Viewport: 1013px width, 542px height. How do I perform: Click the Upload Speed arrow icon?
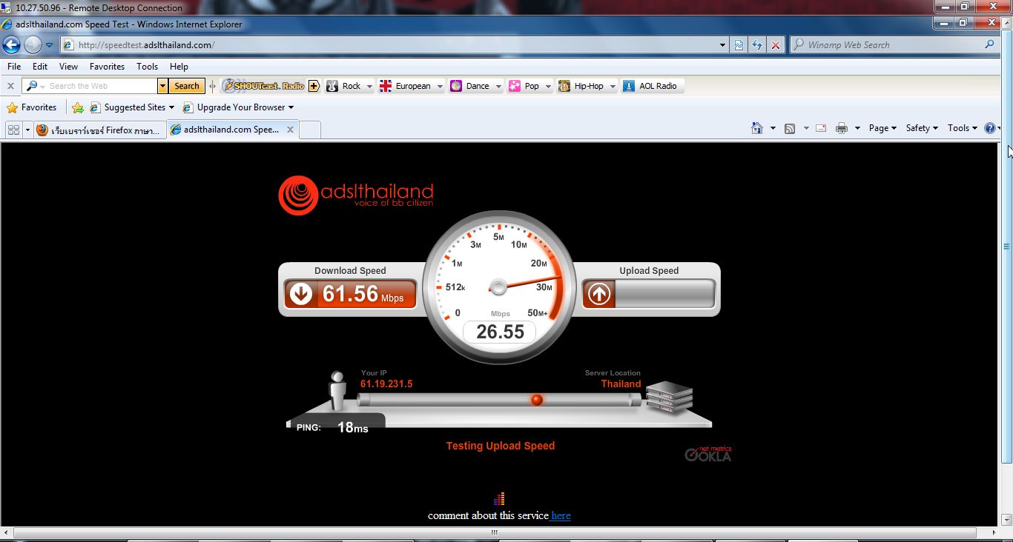tap(599, 294)
